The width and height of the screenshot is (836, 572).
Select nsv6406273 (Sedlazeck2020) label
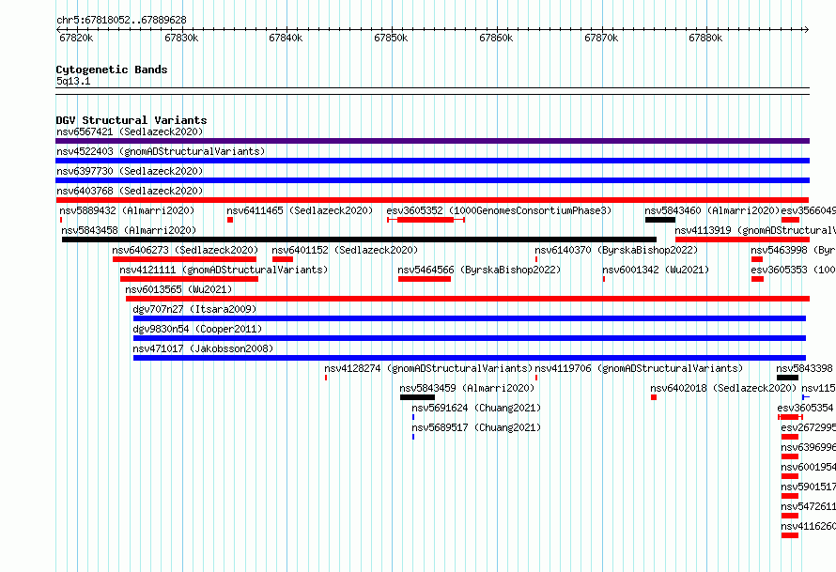pyautogui.click(x=185, y=250)
